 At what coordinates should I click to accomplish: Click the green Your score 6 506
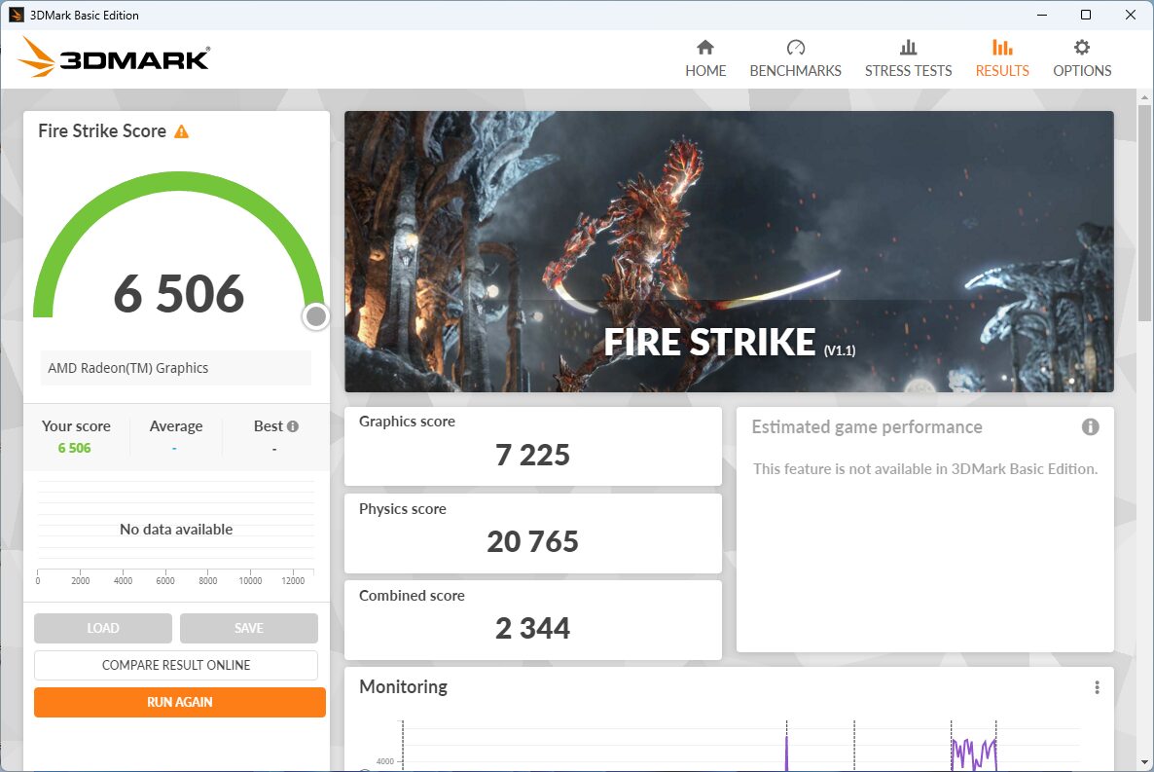click(74, 448)
